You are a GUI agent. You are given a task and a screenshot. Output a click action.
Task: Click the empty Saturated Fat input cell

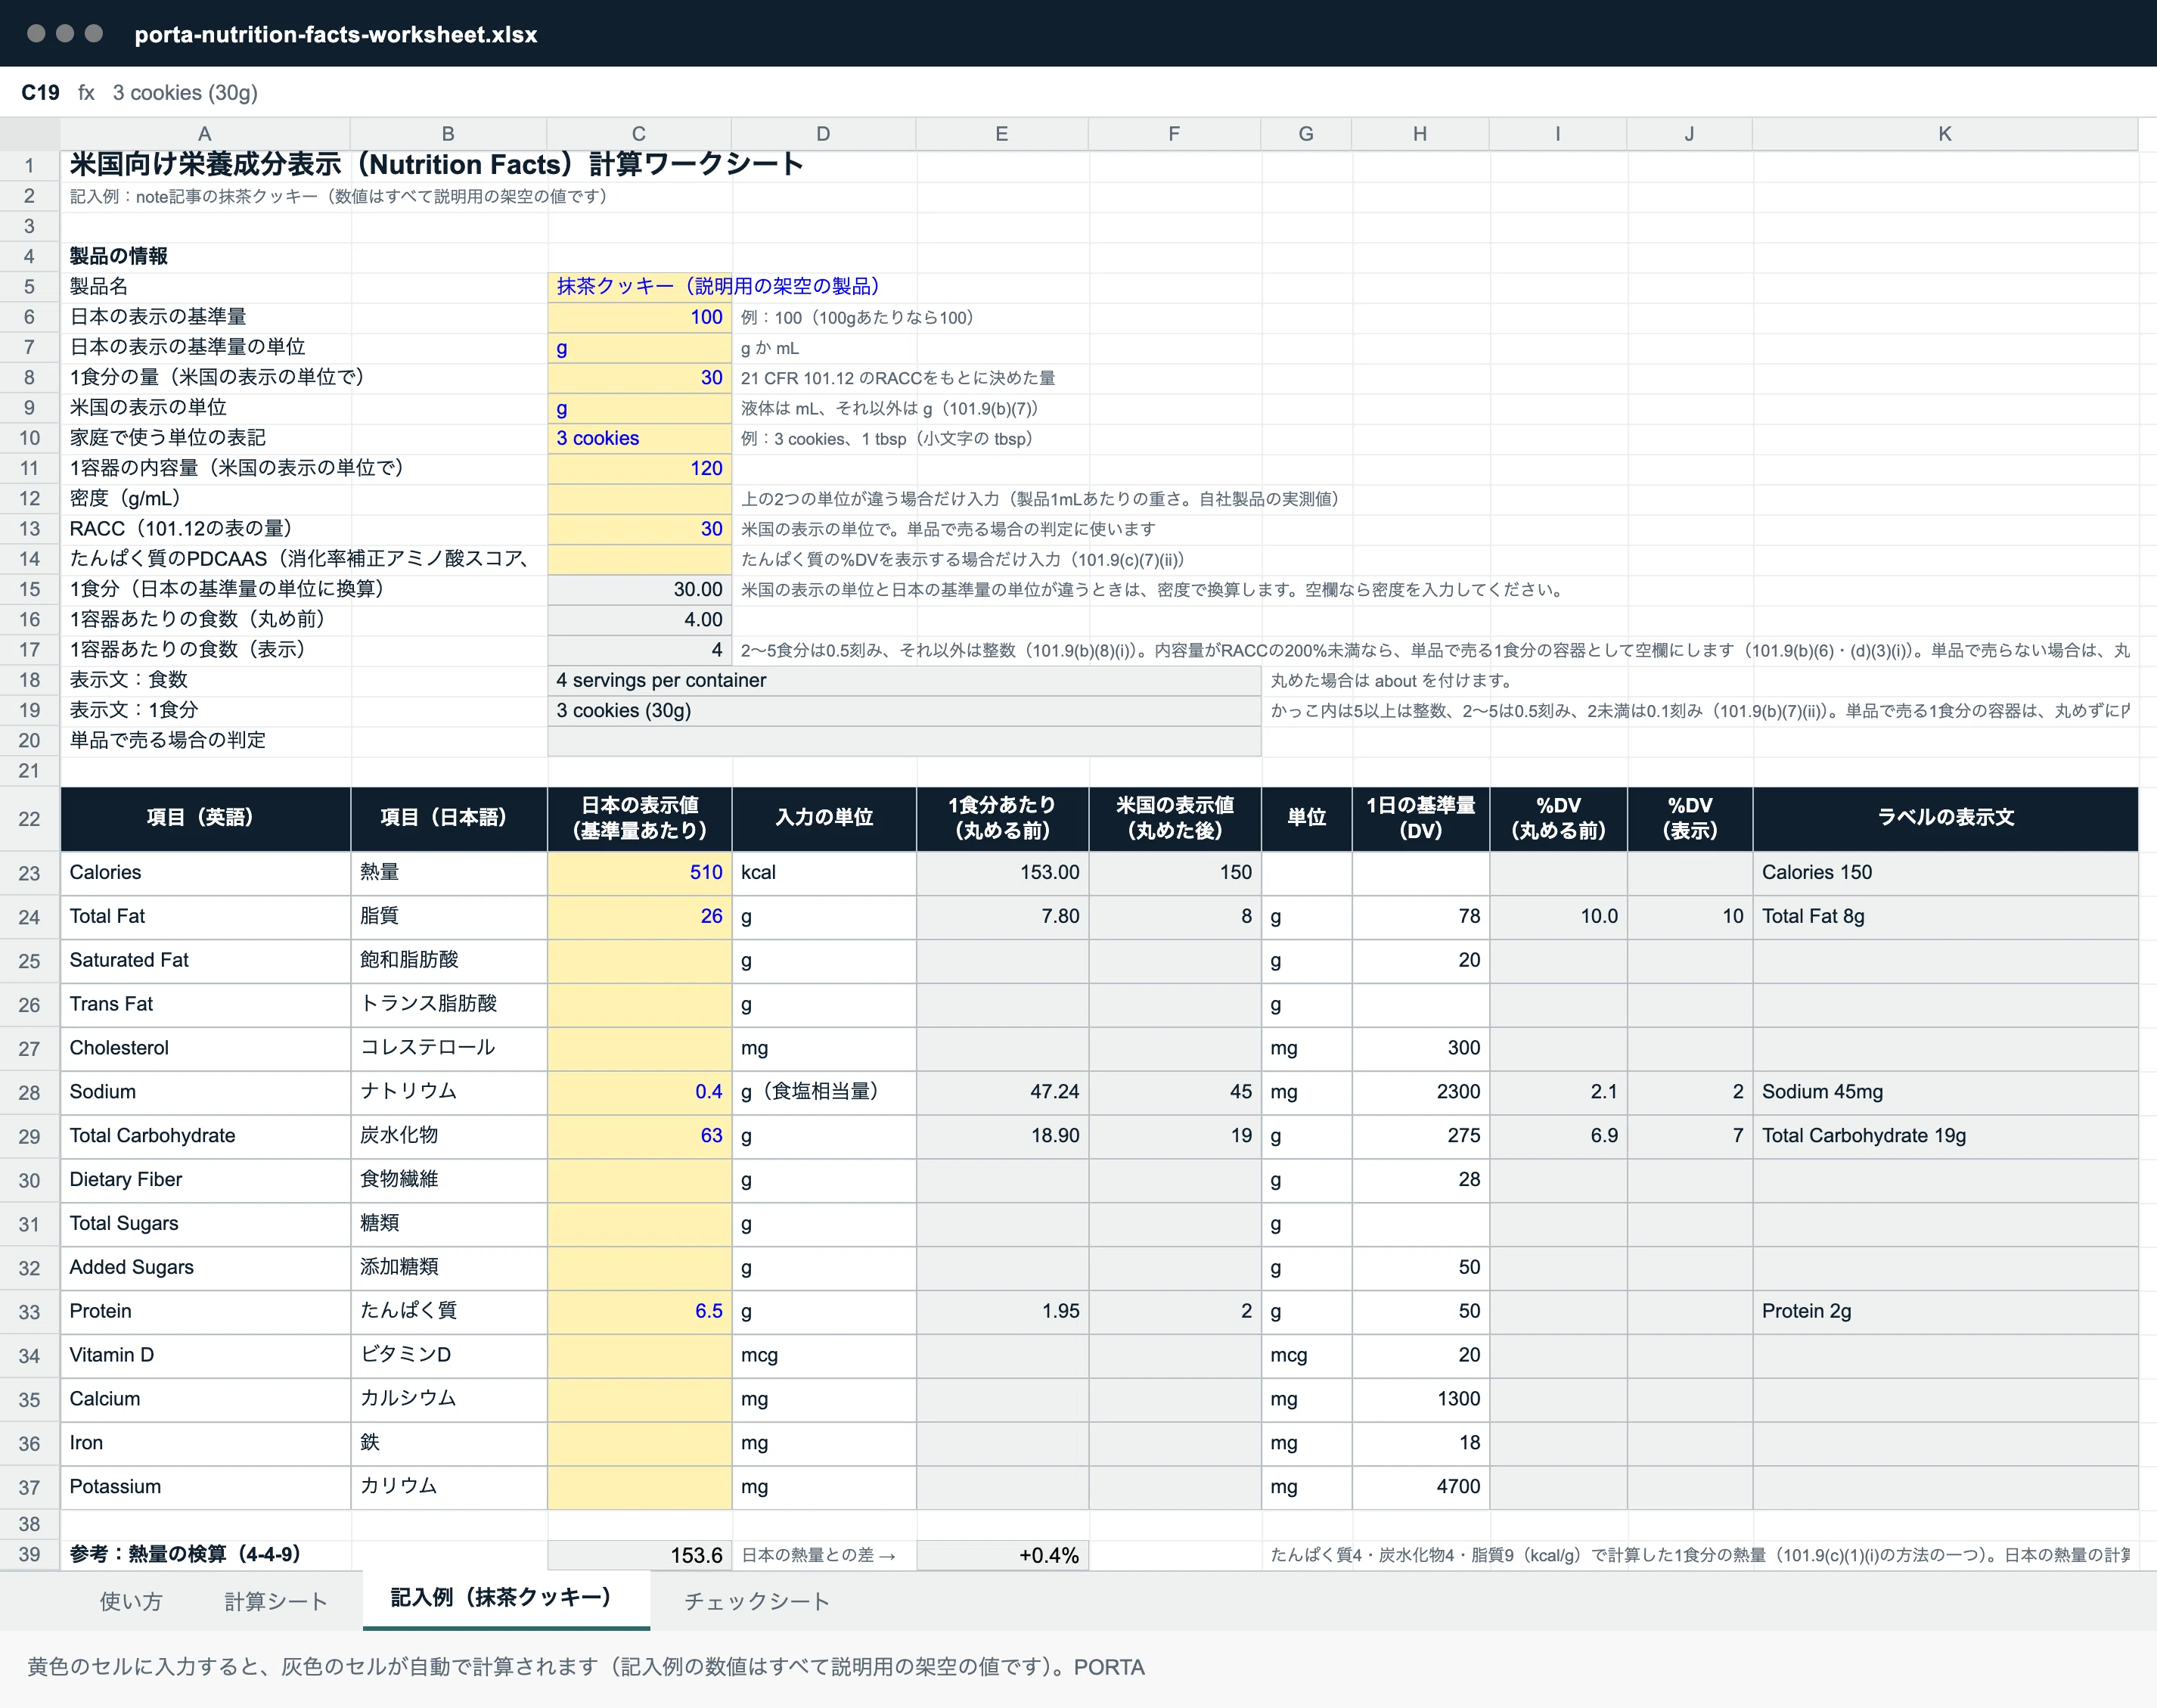coord(639,960)
